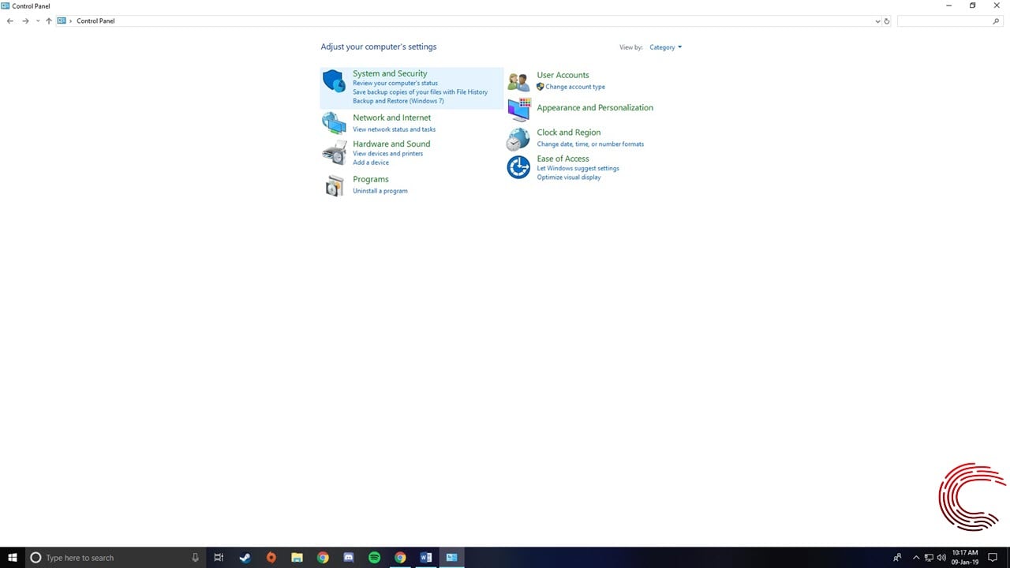1010x568 pixels.
Task: Click the Control Panel taskbar button
Action: (451, 558)
